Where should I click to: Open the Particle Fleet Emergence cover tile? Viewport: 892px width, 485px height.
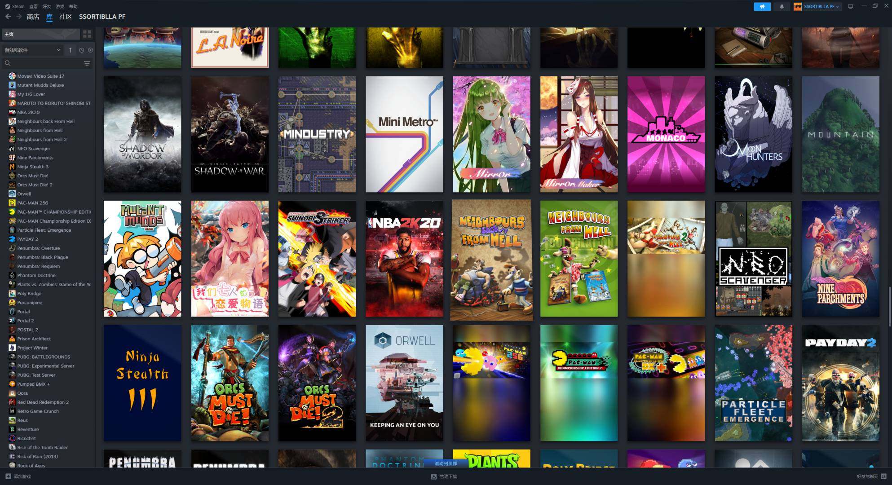754,383
